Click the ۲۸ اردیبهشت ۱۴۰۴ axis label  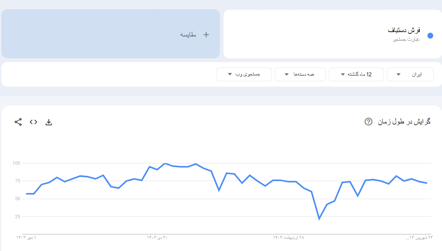(288, 237)
